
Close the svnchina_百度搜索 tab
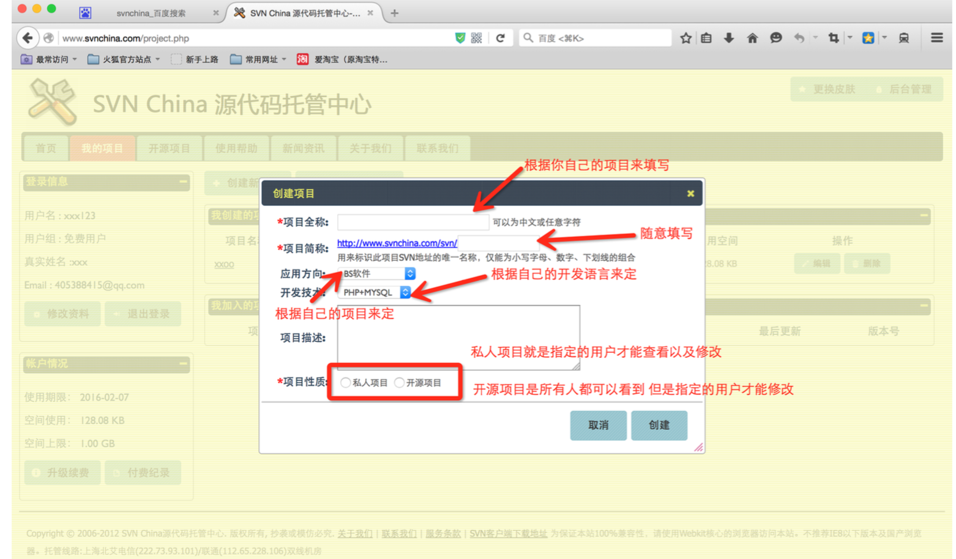pos(215,13)
